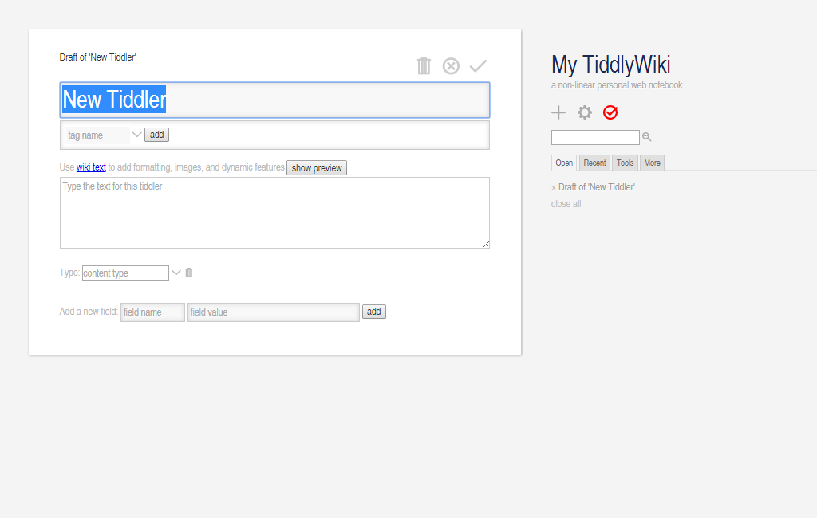This screenshot has height=518, width=817.
Task: Create a new tiddler with plus icon
Action: coord(558,112)
